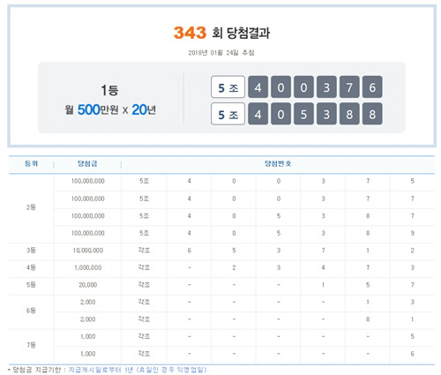Click the 등위 column header

click(x=31, y=164)
